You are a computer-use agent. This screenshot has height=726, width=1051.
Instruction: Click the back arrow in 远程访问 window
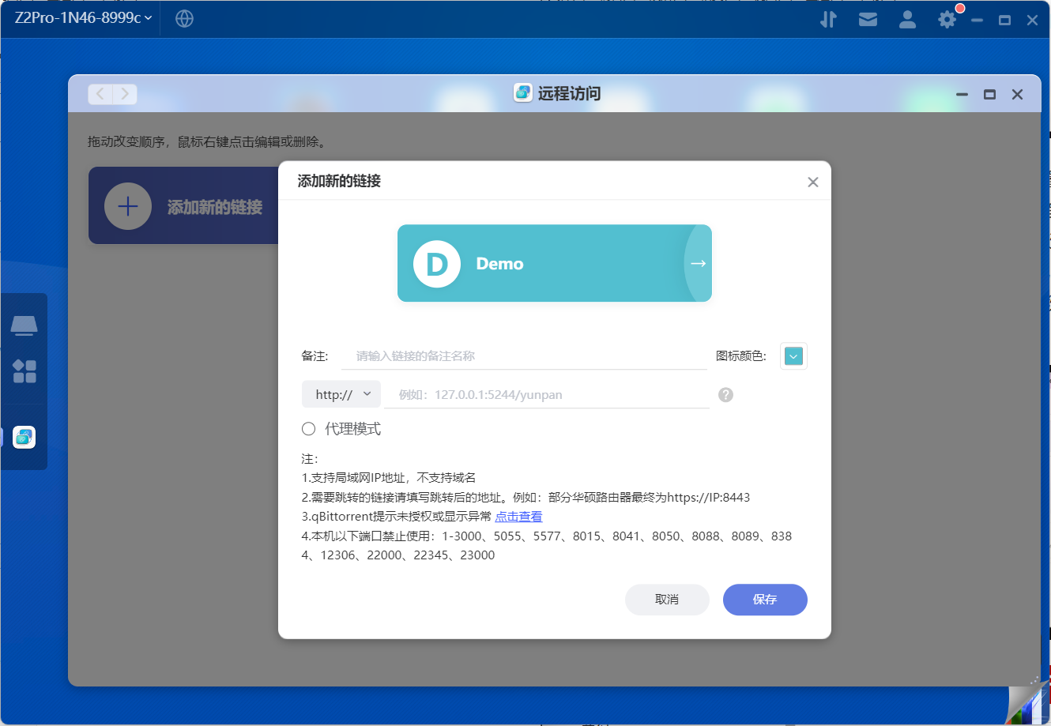(x=100, y=93)
